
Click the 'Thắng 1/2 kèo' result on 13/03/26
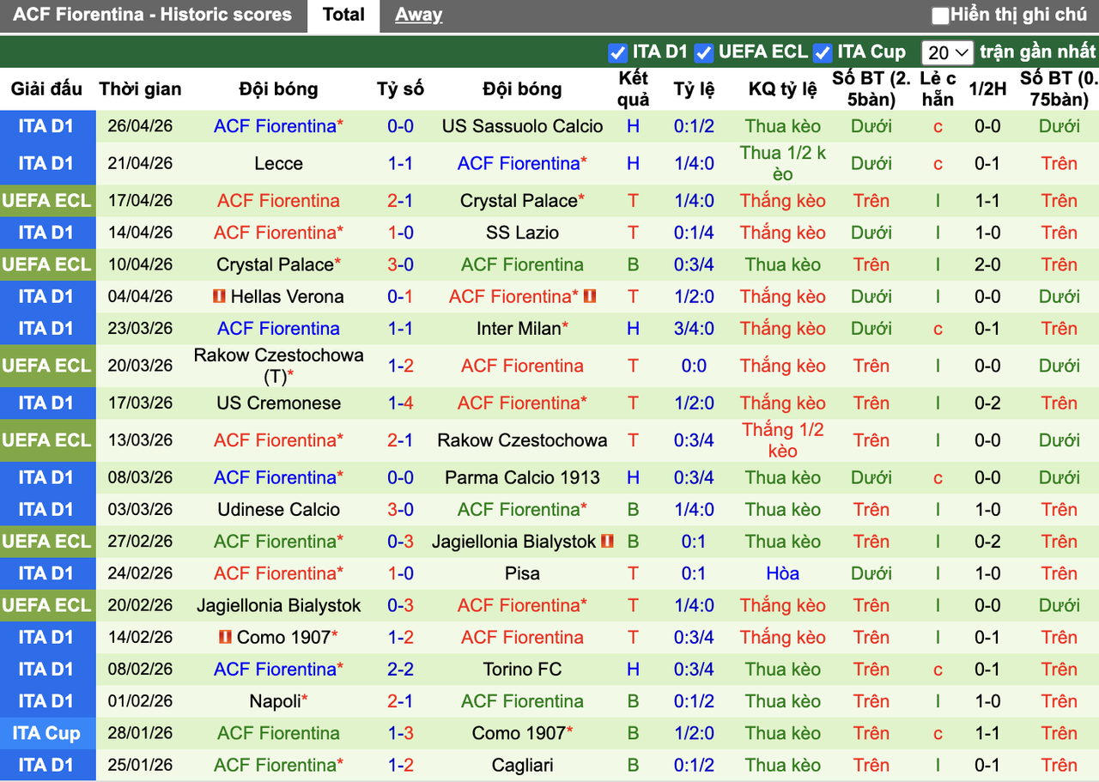click(783, 440)
